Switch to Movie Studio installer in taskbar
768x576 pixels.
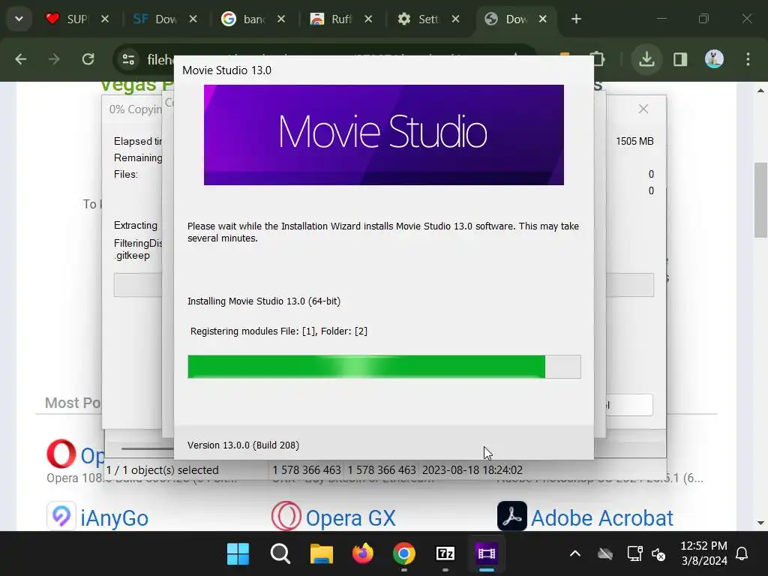pos(486,554)
